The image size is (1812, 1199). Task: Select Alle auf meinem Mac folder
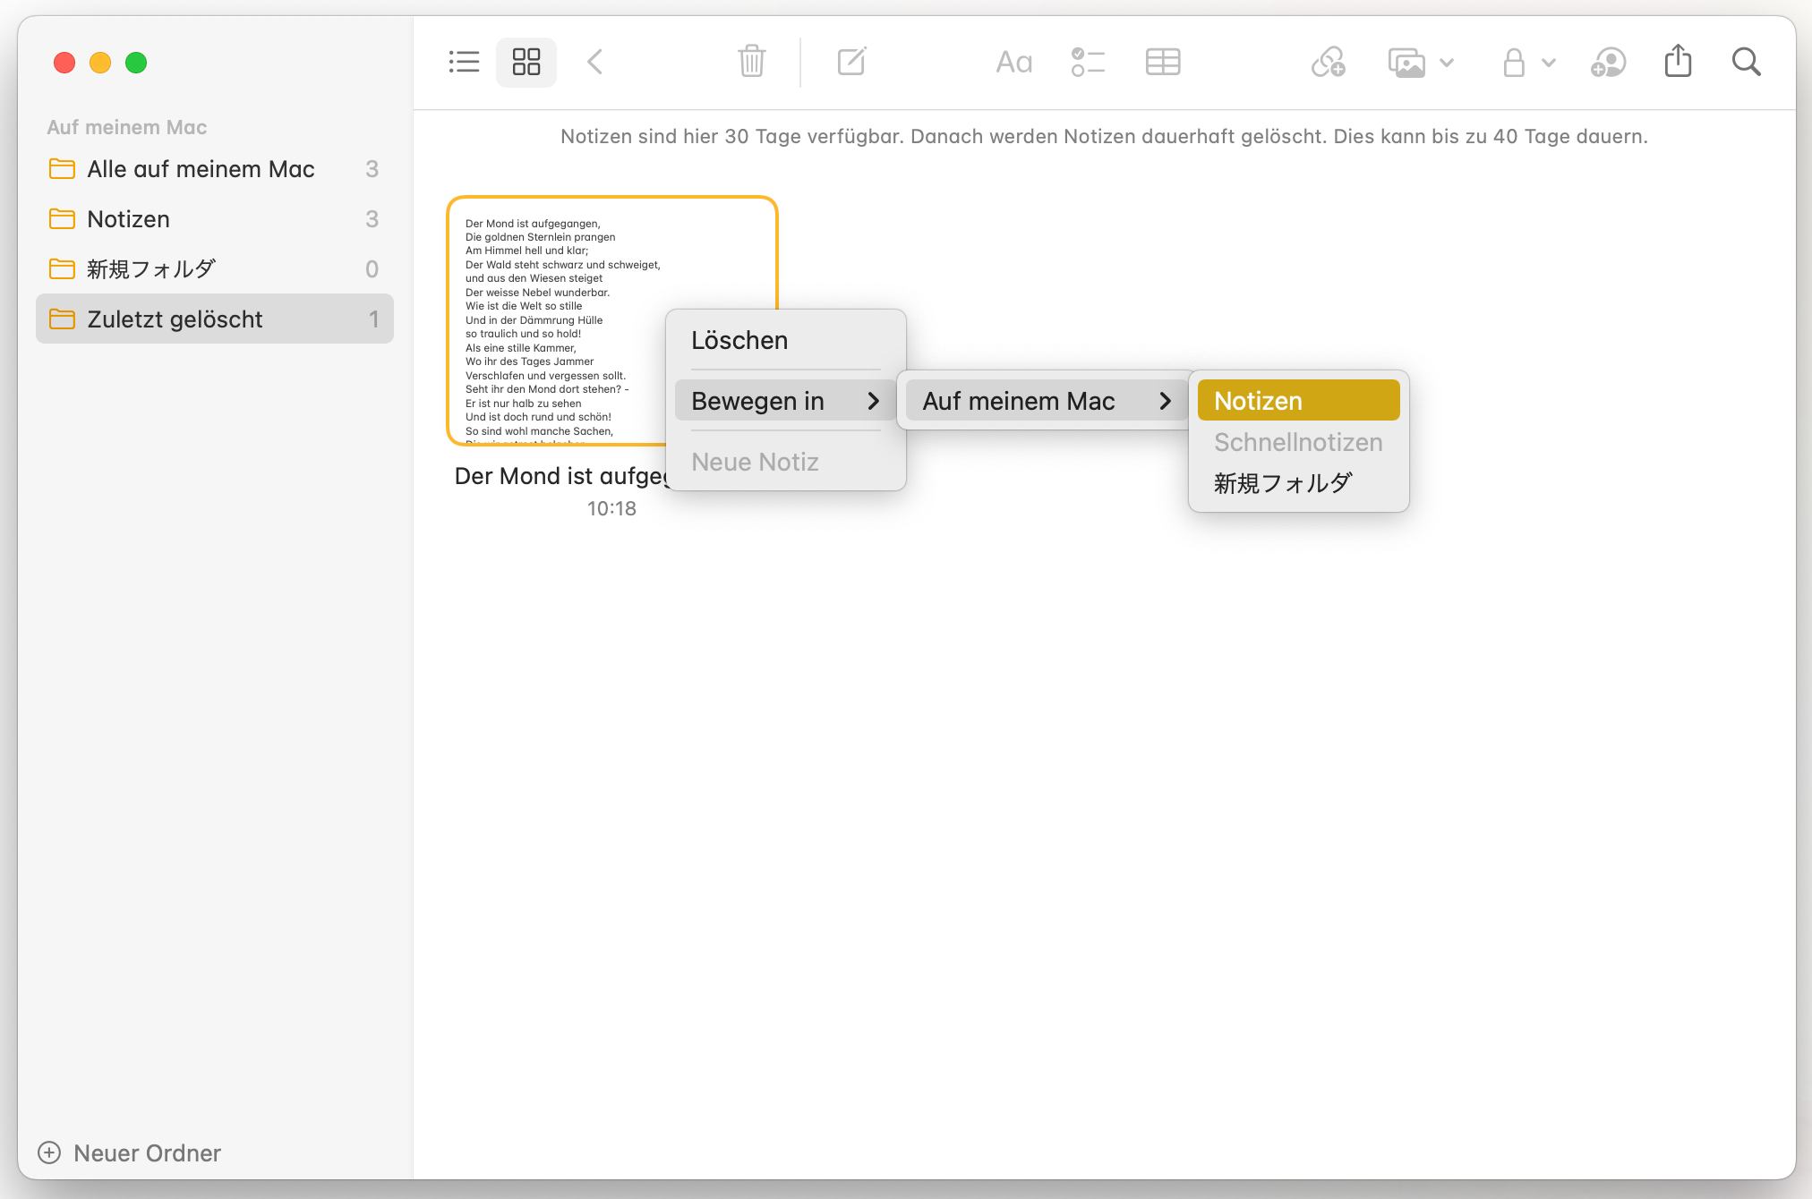coord(201,169)
